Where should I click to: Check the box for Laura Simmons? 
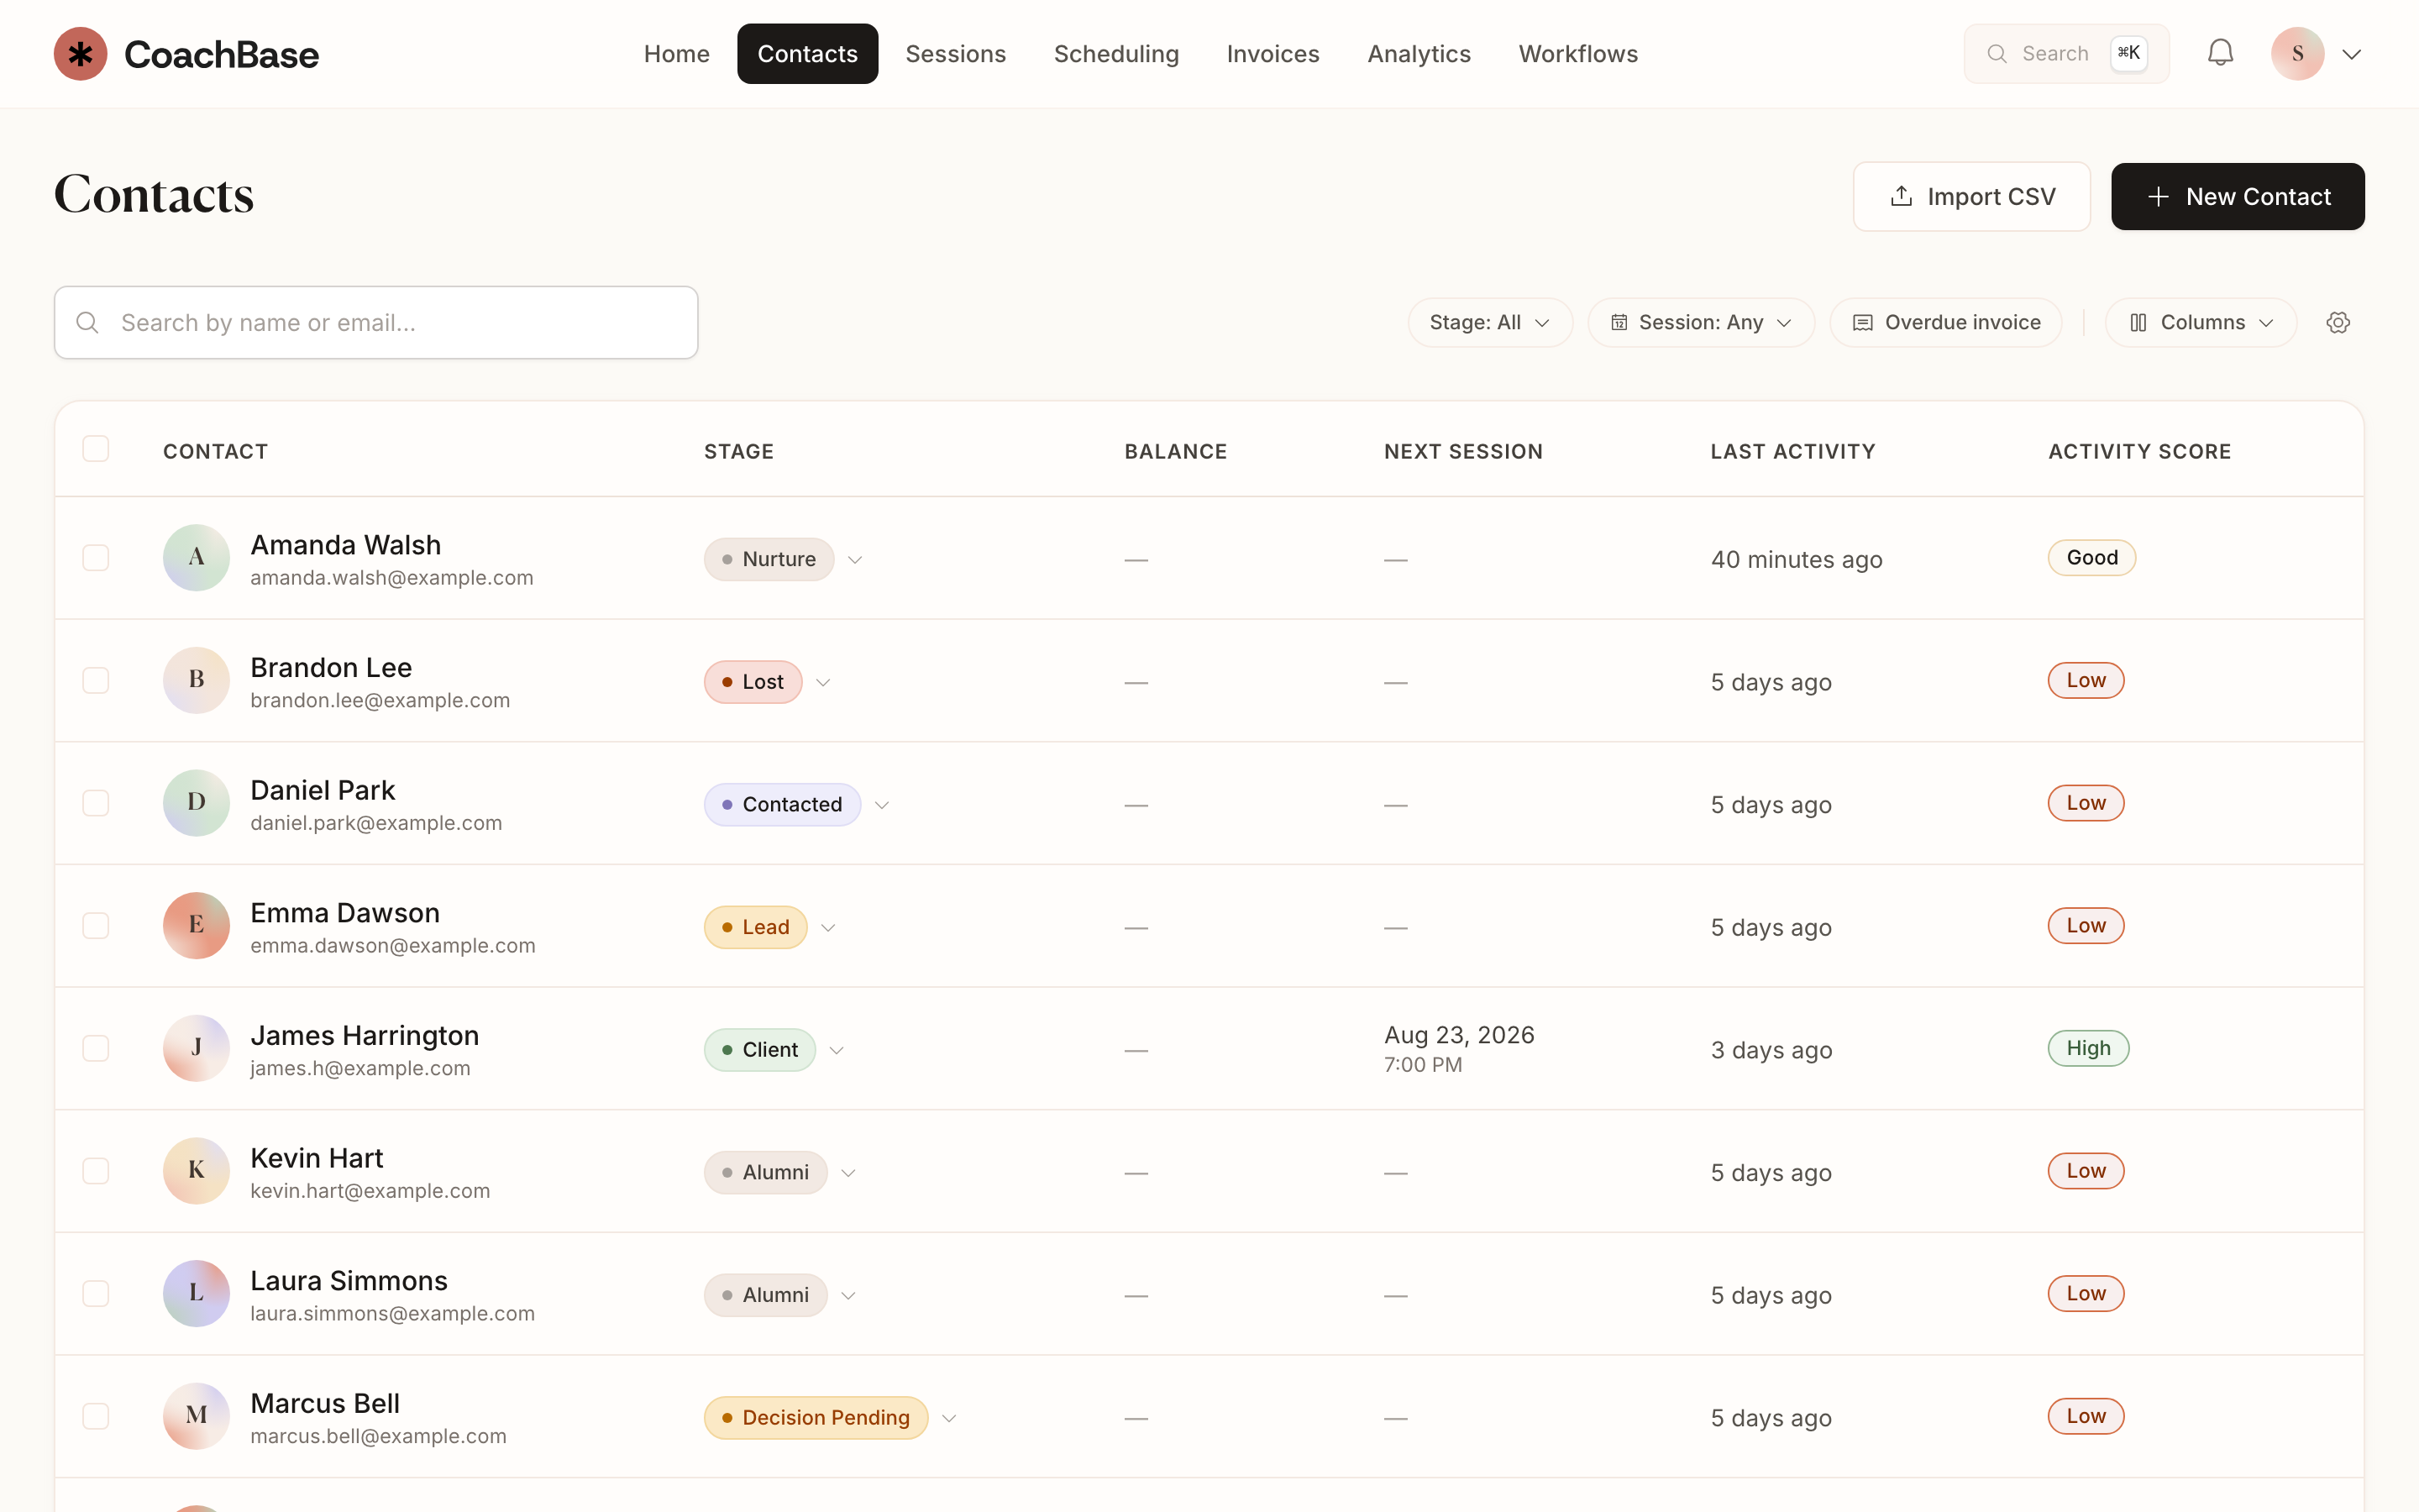[x=96, y=1294]
